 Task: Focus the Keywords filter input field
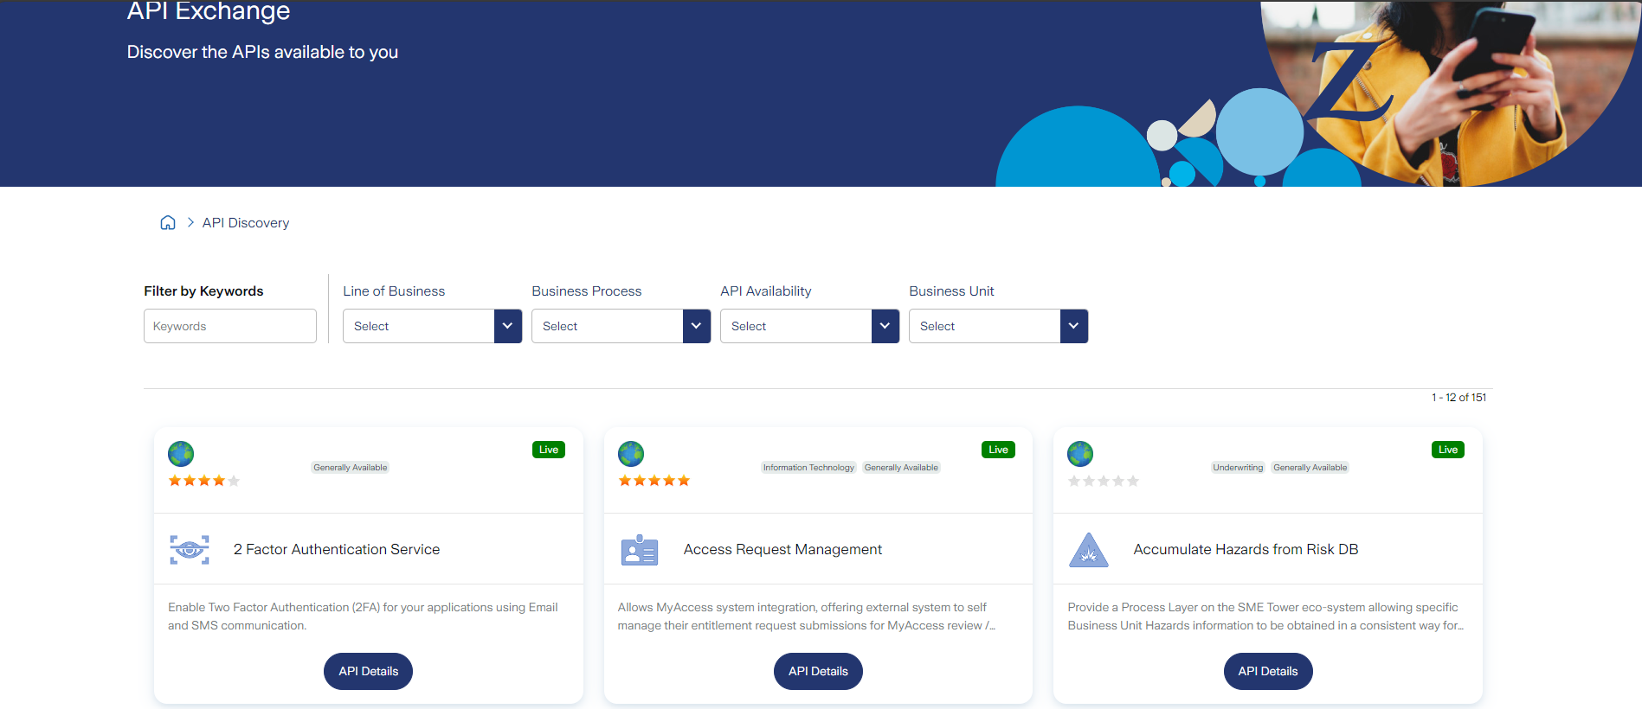point(230,326)
